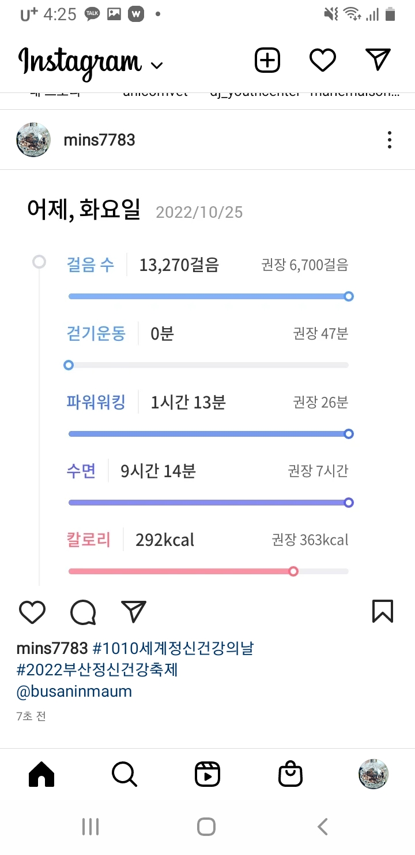Image resolution: width=415 pixels, height=855 pixels.
Task: Like the mins7783 post
Action: (32, 612)
